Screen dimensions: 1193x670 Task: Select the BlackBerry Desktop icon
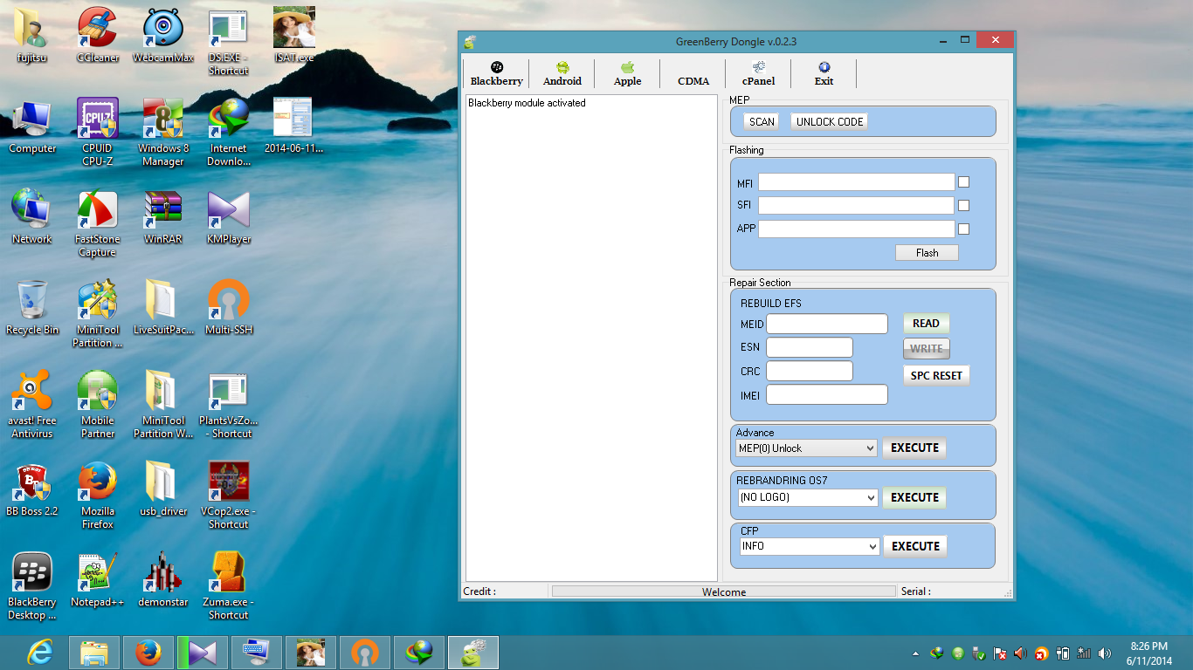tap(32, 585)
